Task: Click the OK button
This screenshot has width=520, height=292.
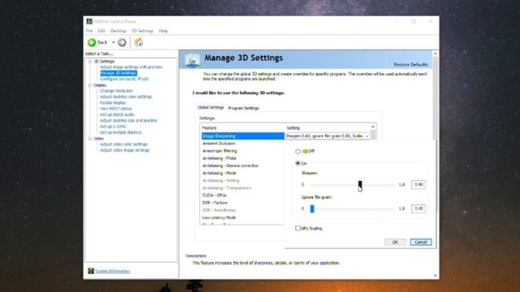Action: click(x=395, y=242)
